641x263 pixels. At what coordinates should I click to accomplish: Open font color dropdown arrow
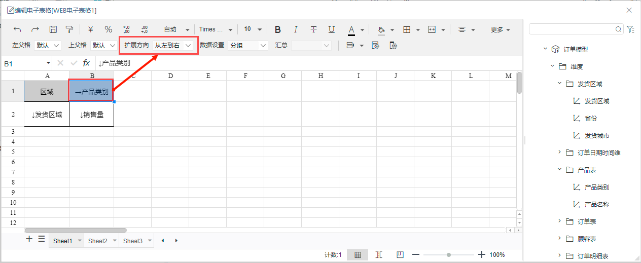(362, 30)
